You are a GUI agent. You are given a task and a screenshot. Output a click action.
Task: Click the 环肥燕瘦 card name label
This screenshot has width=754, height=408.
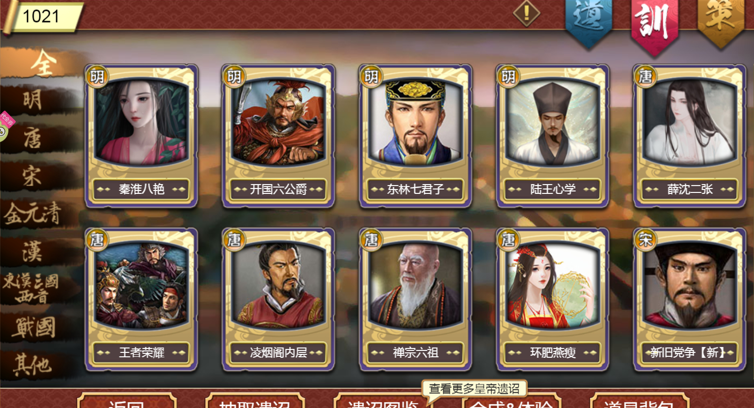[553, 352]
